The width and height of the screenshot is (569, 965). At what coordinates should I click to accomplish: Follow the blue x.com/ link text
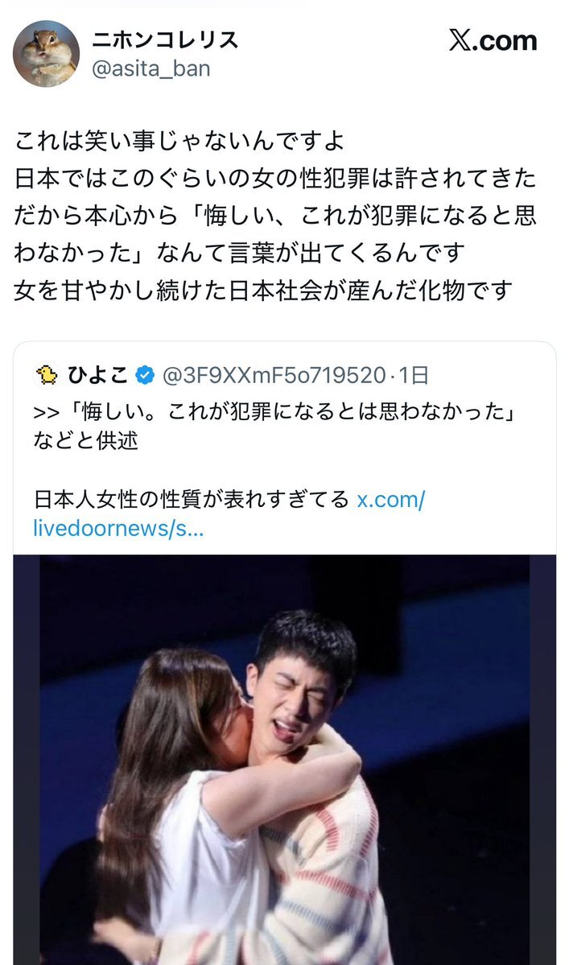pos(390,499)
